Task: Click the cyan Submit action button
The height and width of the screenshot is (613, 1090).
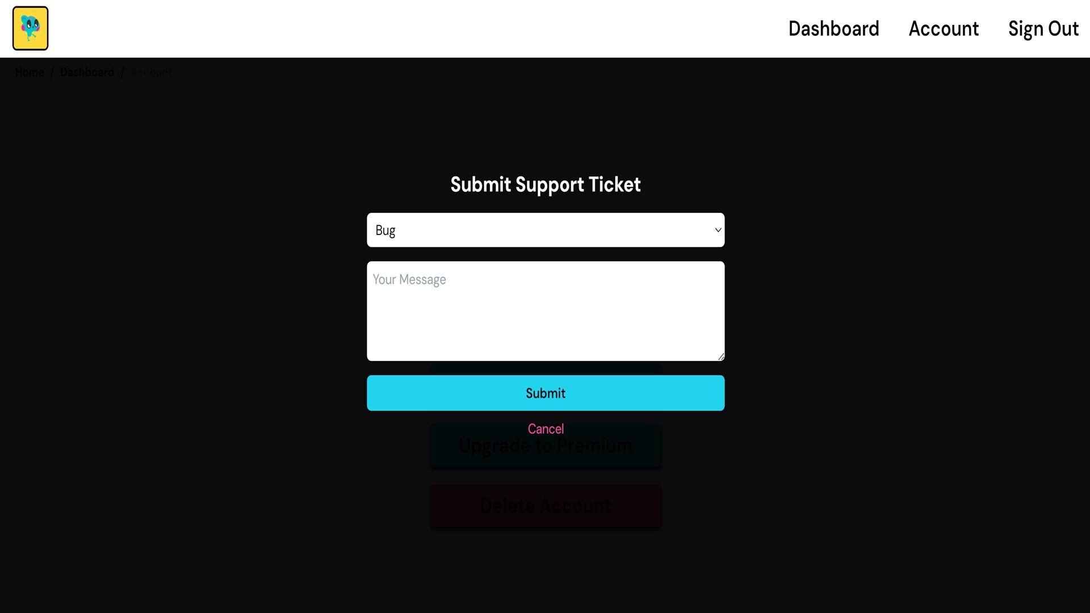Action: point(545,392)
